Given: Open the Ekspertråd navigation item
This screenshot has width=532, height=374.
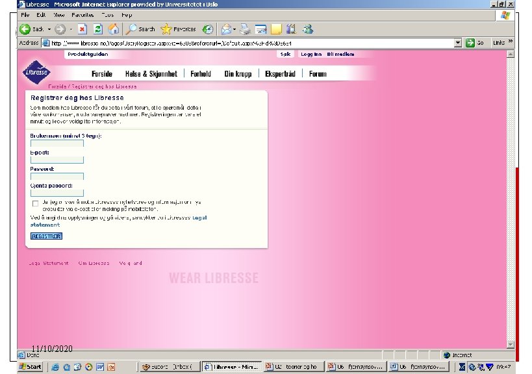Looking at the screenshot, I should pyautogui.click(x=280, y=73).
